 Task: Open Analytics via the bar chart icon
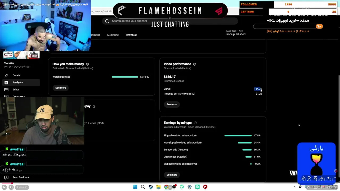(x=6, y=83)
